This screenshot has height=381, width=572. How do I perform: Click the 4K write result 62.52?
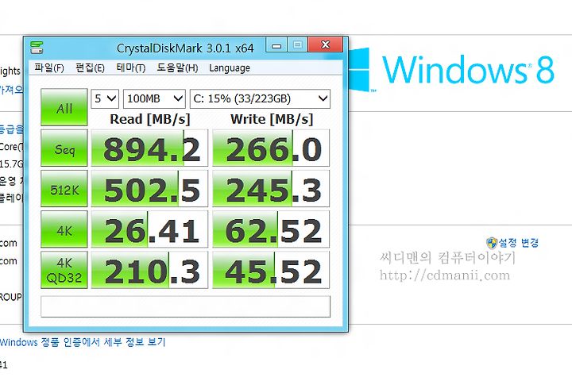[271, 229]
